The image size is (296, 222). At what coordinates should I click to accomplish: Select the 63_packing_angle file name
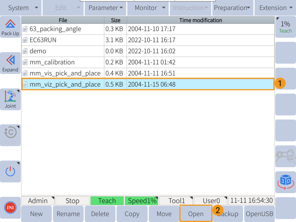coord(55,29)
